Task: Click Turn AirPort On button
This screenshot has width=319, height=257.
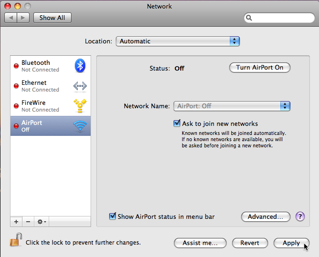Action: 259,68
